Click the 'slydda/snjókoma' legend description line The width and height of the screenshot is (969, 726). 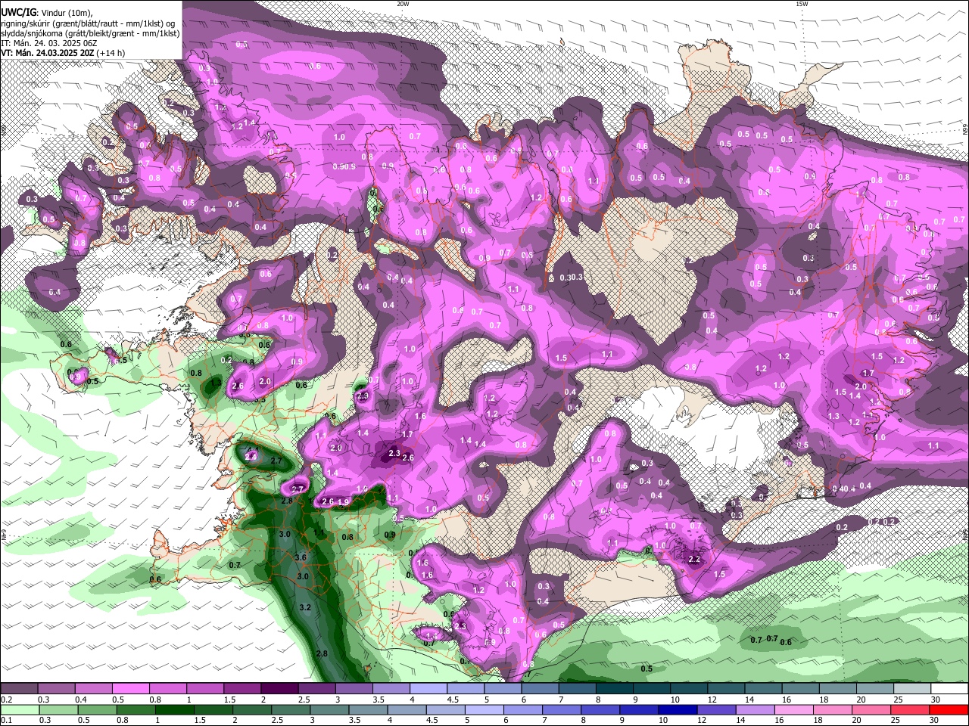[90, 33]
